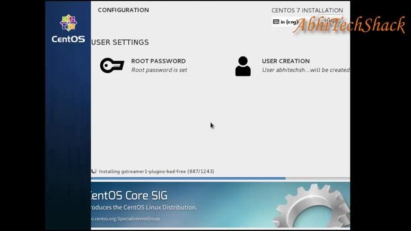The image size is (411, 231).
Task: Click the CentOS logo in sidebar
Action: coord(69,23)
